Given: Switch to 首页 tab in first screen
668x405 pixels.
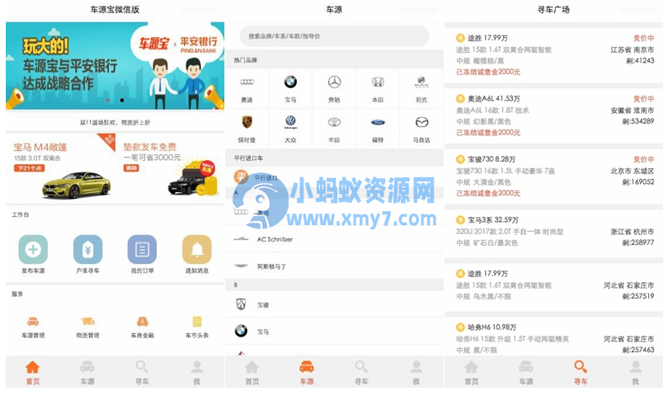Looking at the screenshot, I should pyautogui.click(x=33, y=372).
